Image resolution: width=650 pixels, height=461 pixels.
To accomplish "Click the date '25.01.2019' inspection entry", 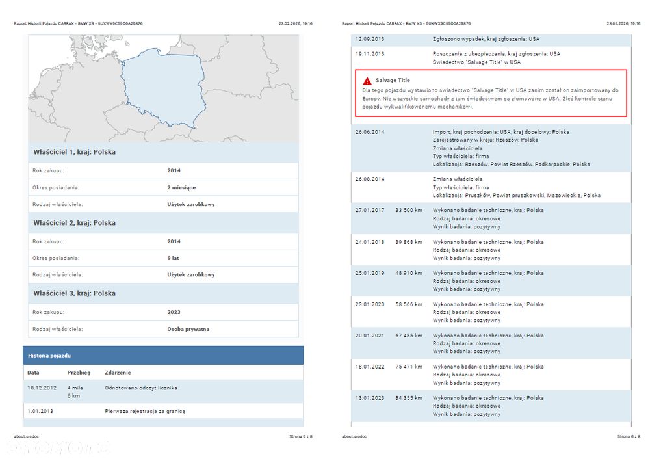I will [x=370, y=273].
